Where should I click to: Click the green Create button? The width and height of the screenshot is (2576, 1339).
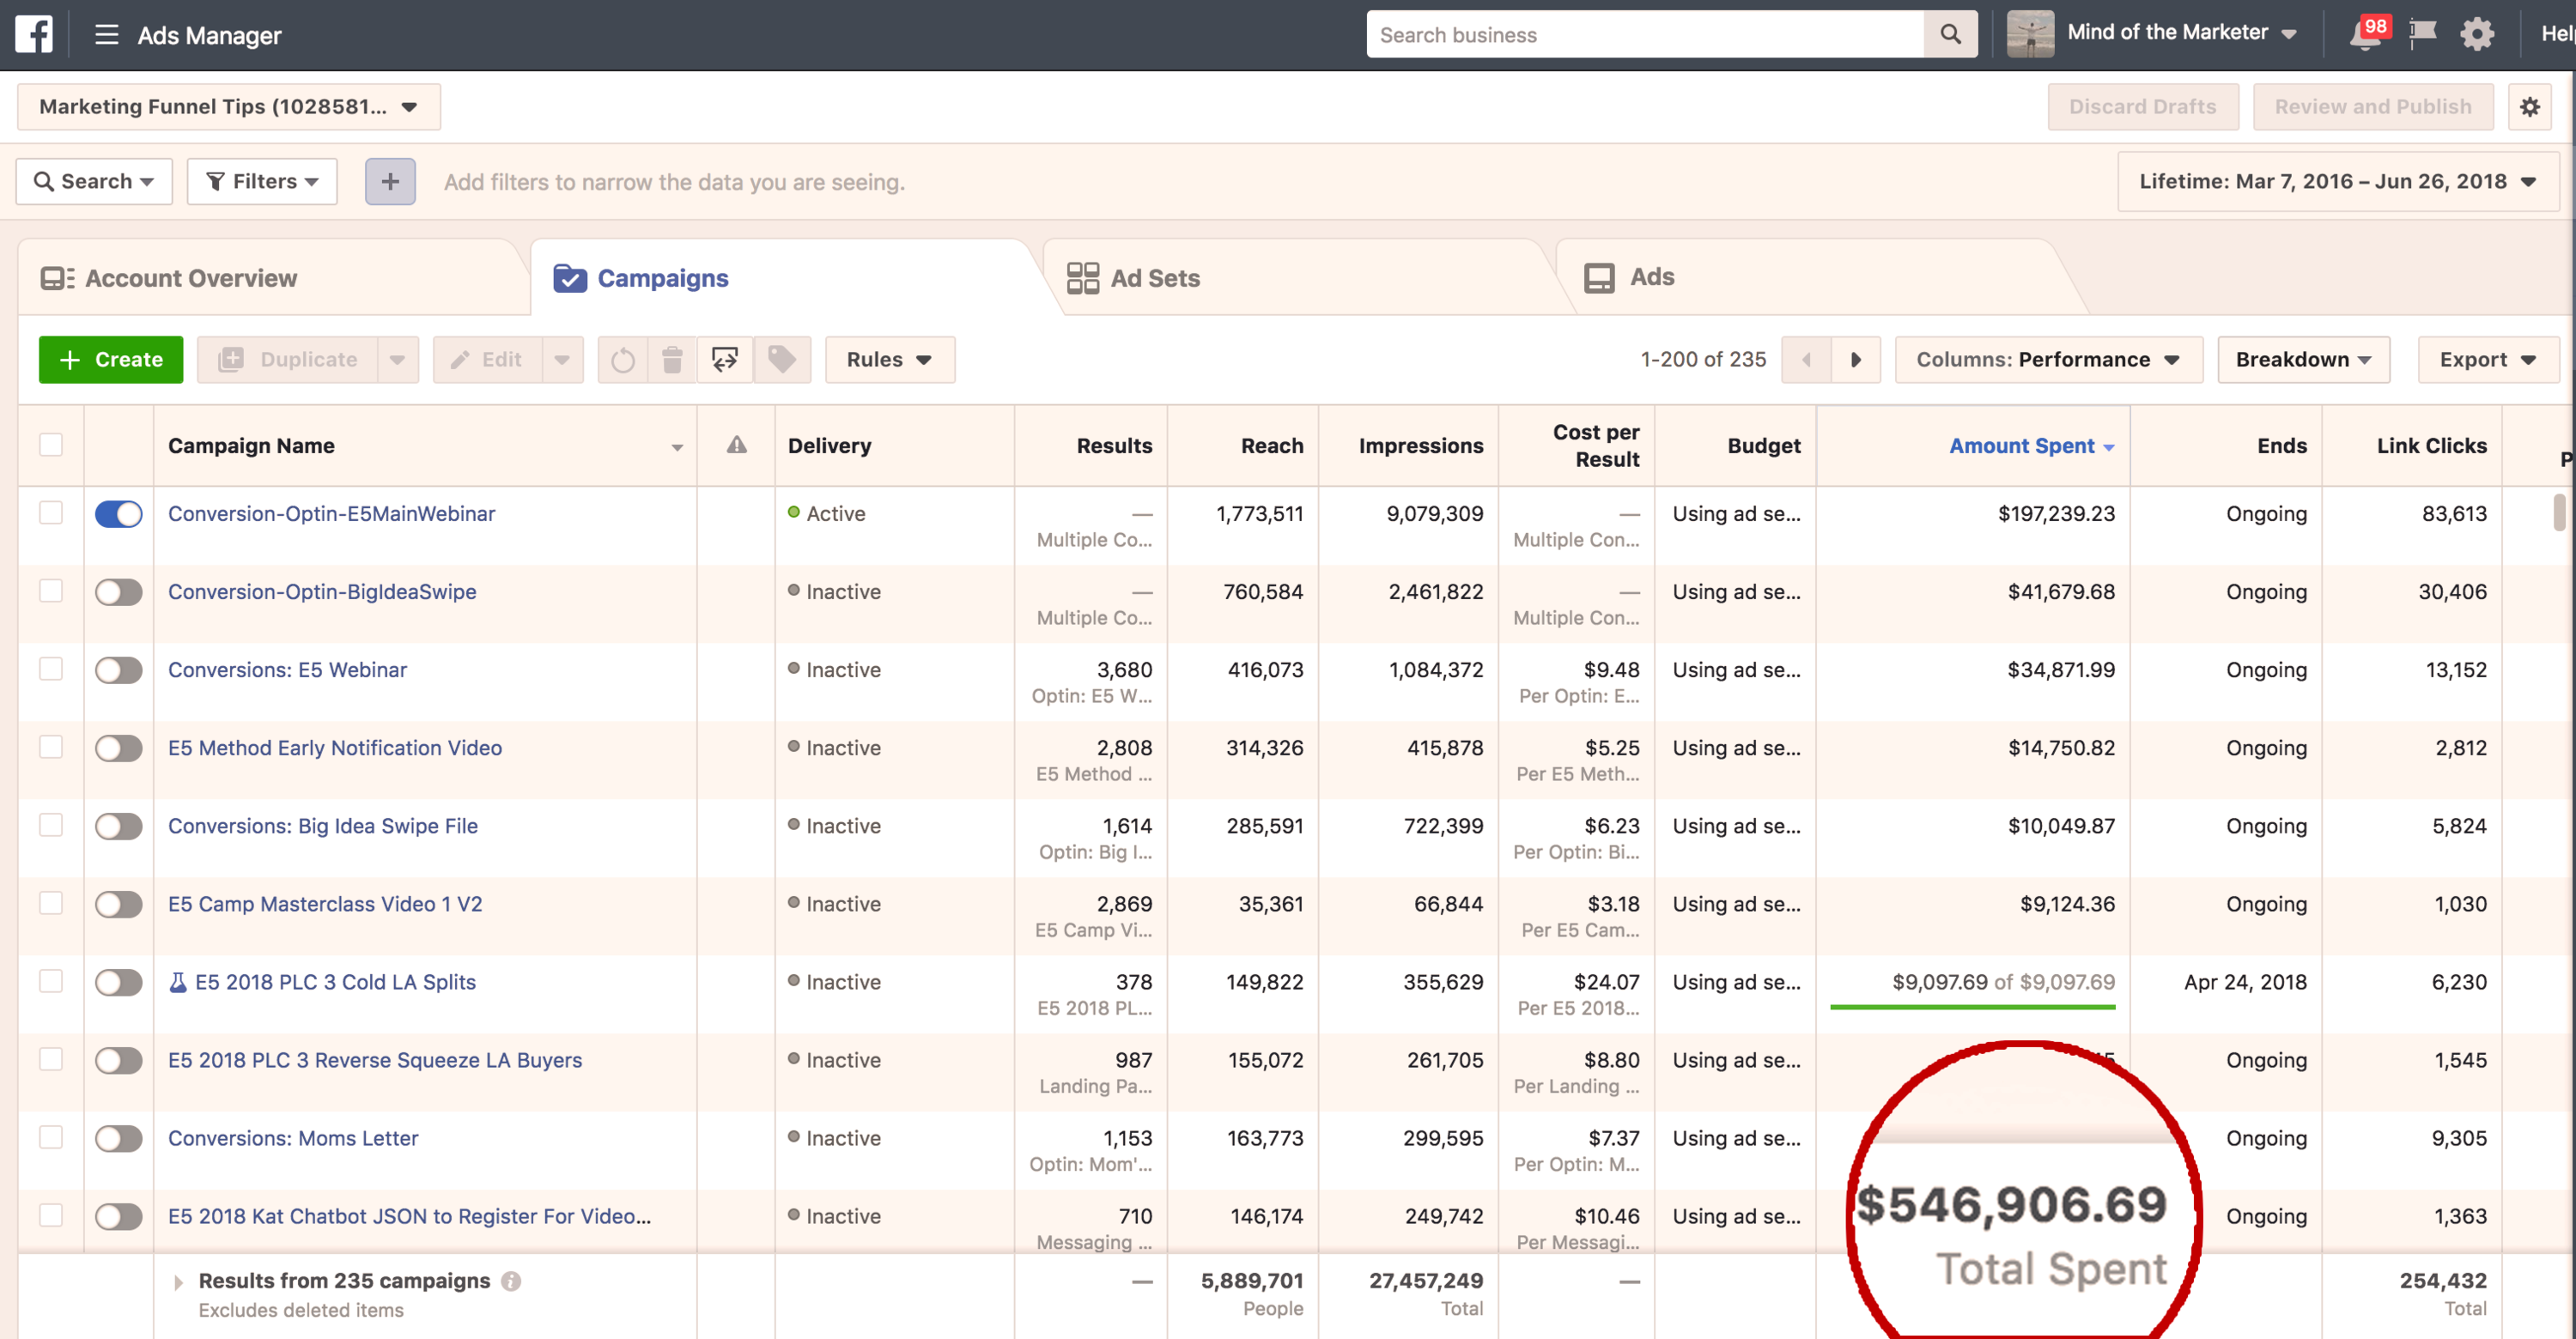[111, 360]
